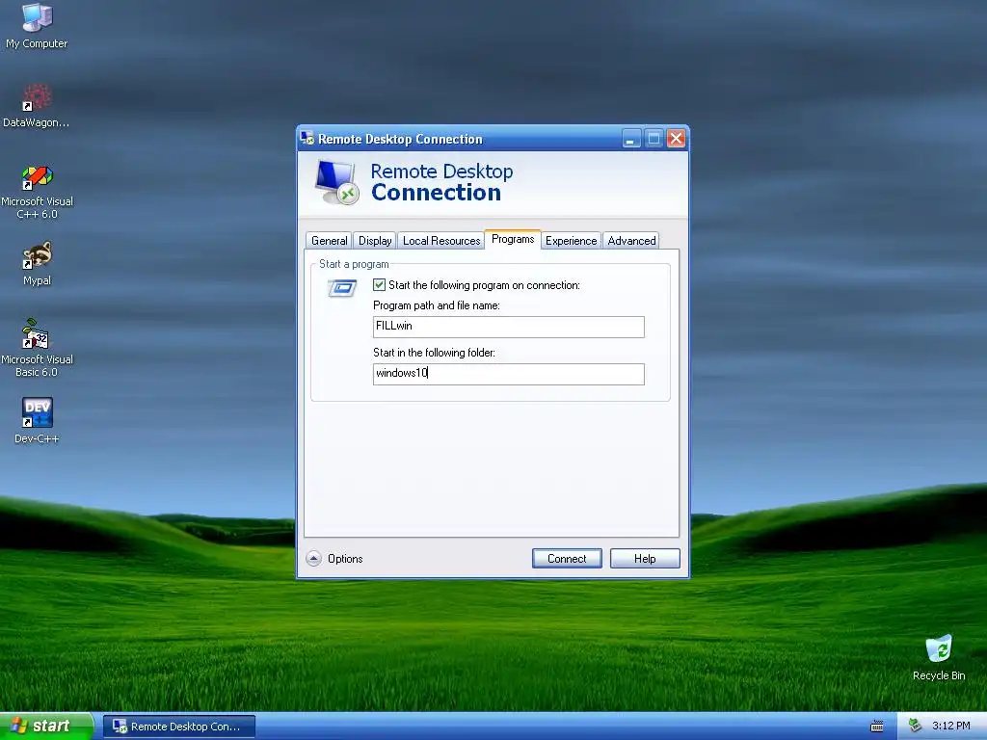Click Remote Desktop Con... taskbar button
Viewport: 987px width, 740px height.
(x=178, y=727)
